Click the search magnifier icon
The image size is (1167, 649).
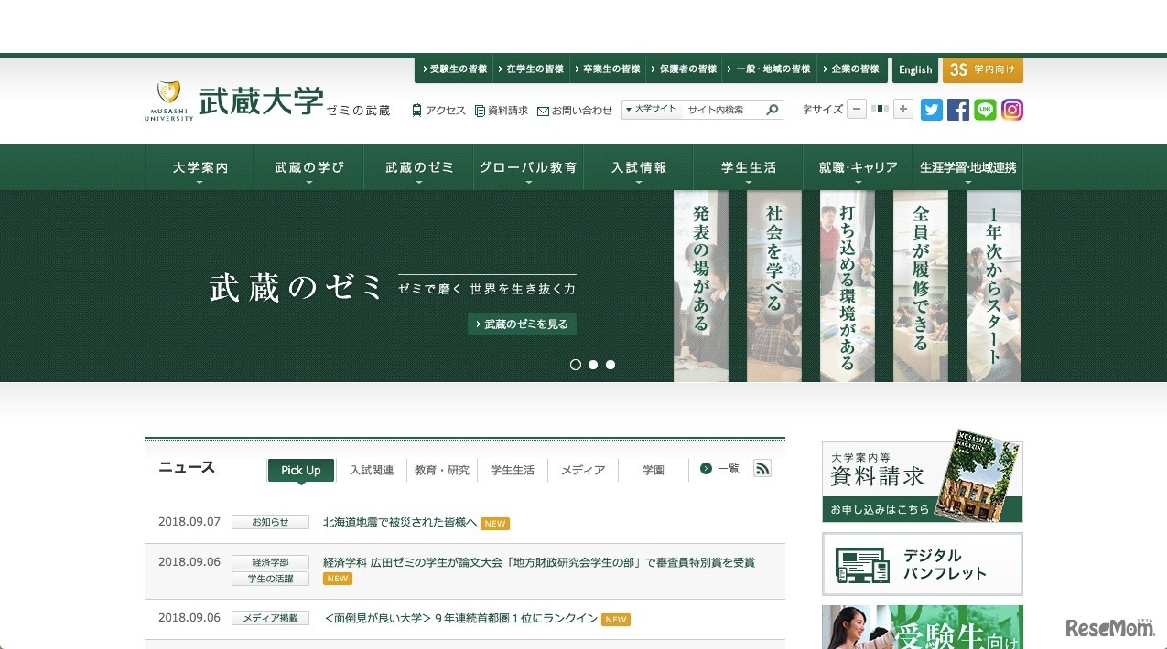point(773,110)
